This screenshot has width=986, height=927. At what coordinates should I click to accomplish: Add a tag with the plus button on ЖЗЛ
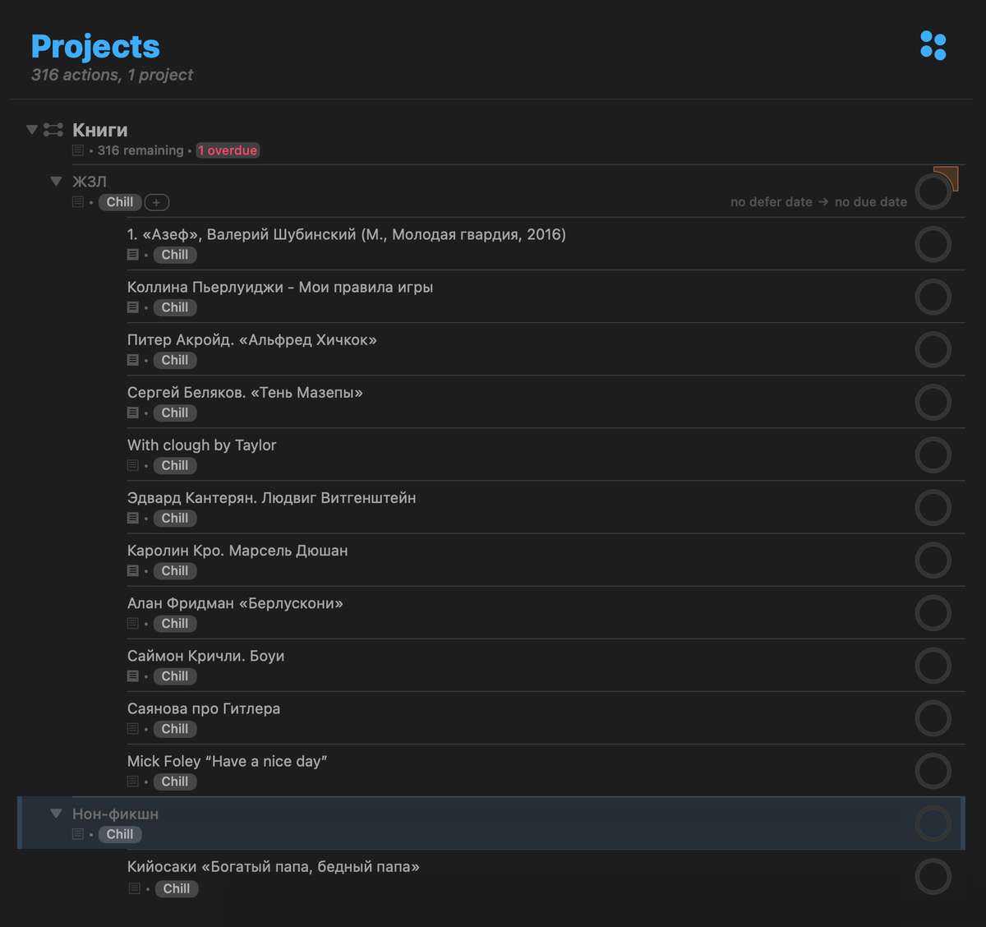coord(157,202)
